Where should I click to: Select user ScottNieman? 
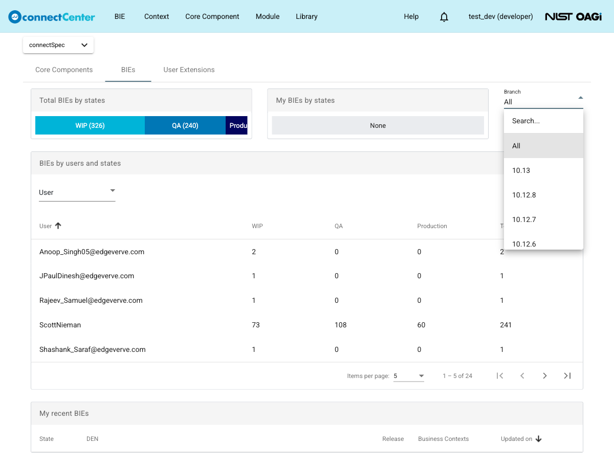coord(60,325)
